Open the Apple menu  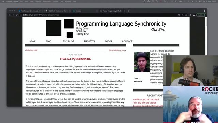tap(3, 1)
